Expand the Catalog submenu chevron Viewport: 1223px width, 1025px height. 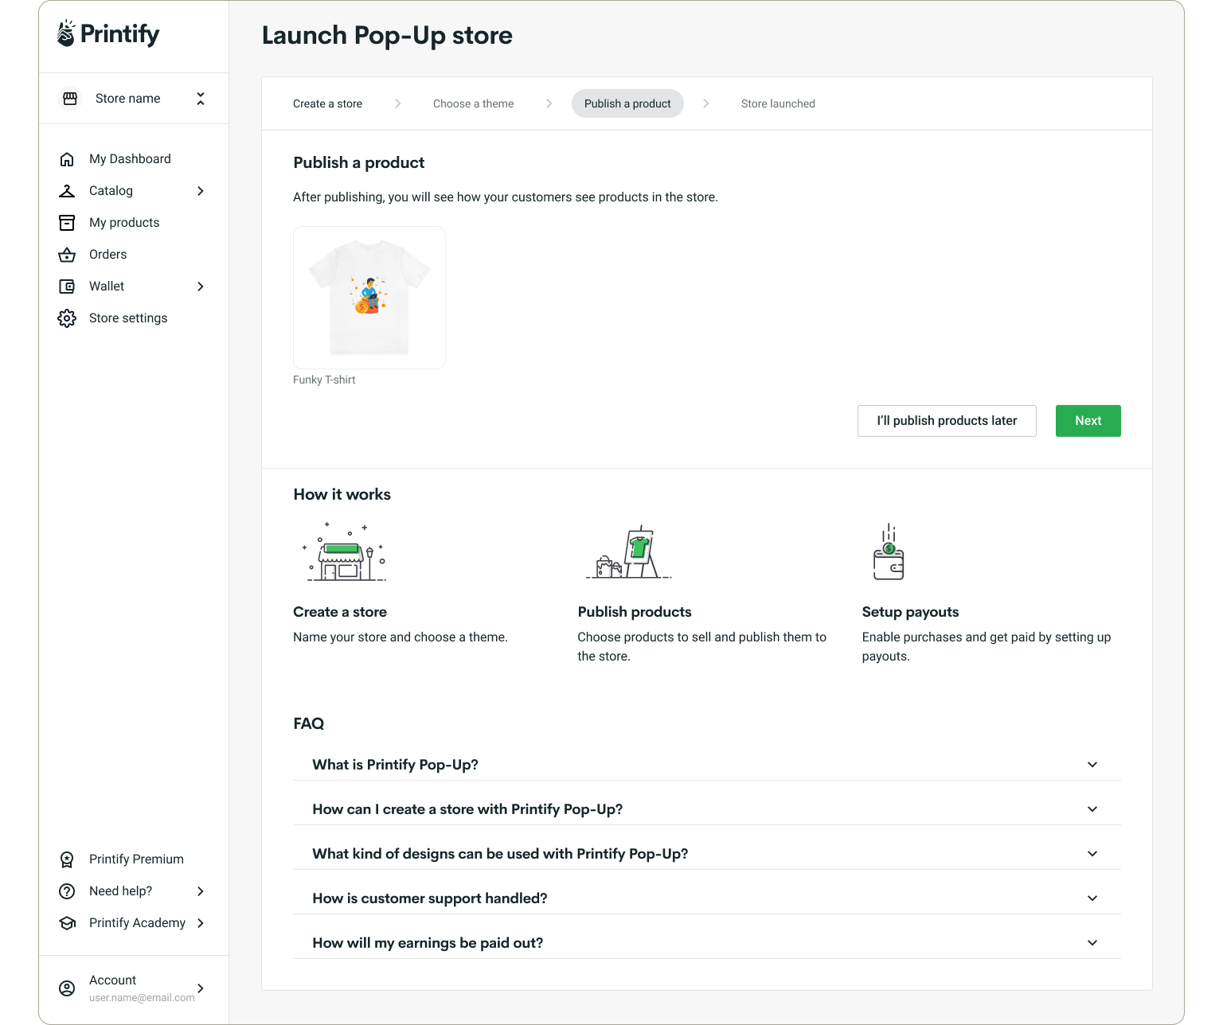pyautogui.click(x=201, y=191)
